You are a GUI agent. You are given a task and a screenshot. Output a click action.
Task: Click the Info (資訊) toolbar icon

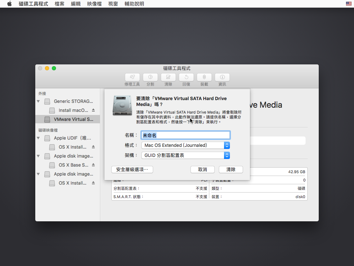pos(222,77)
